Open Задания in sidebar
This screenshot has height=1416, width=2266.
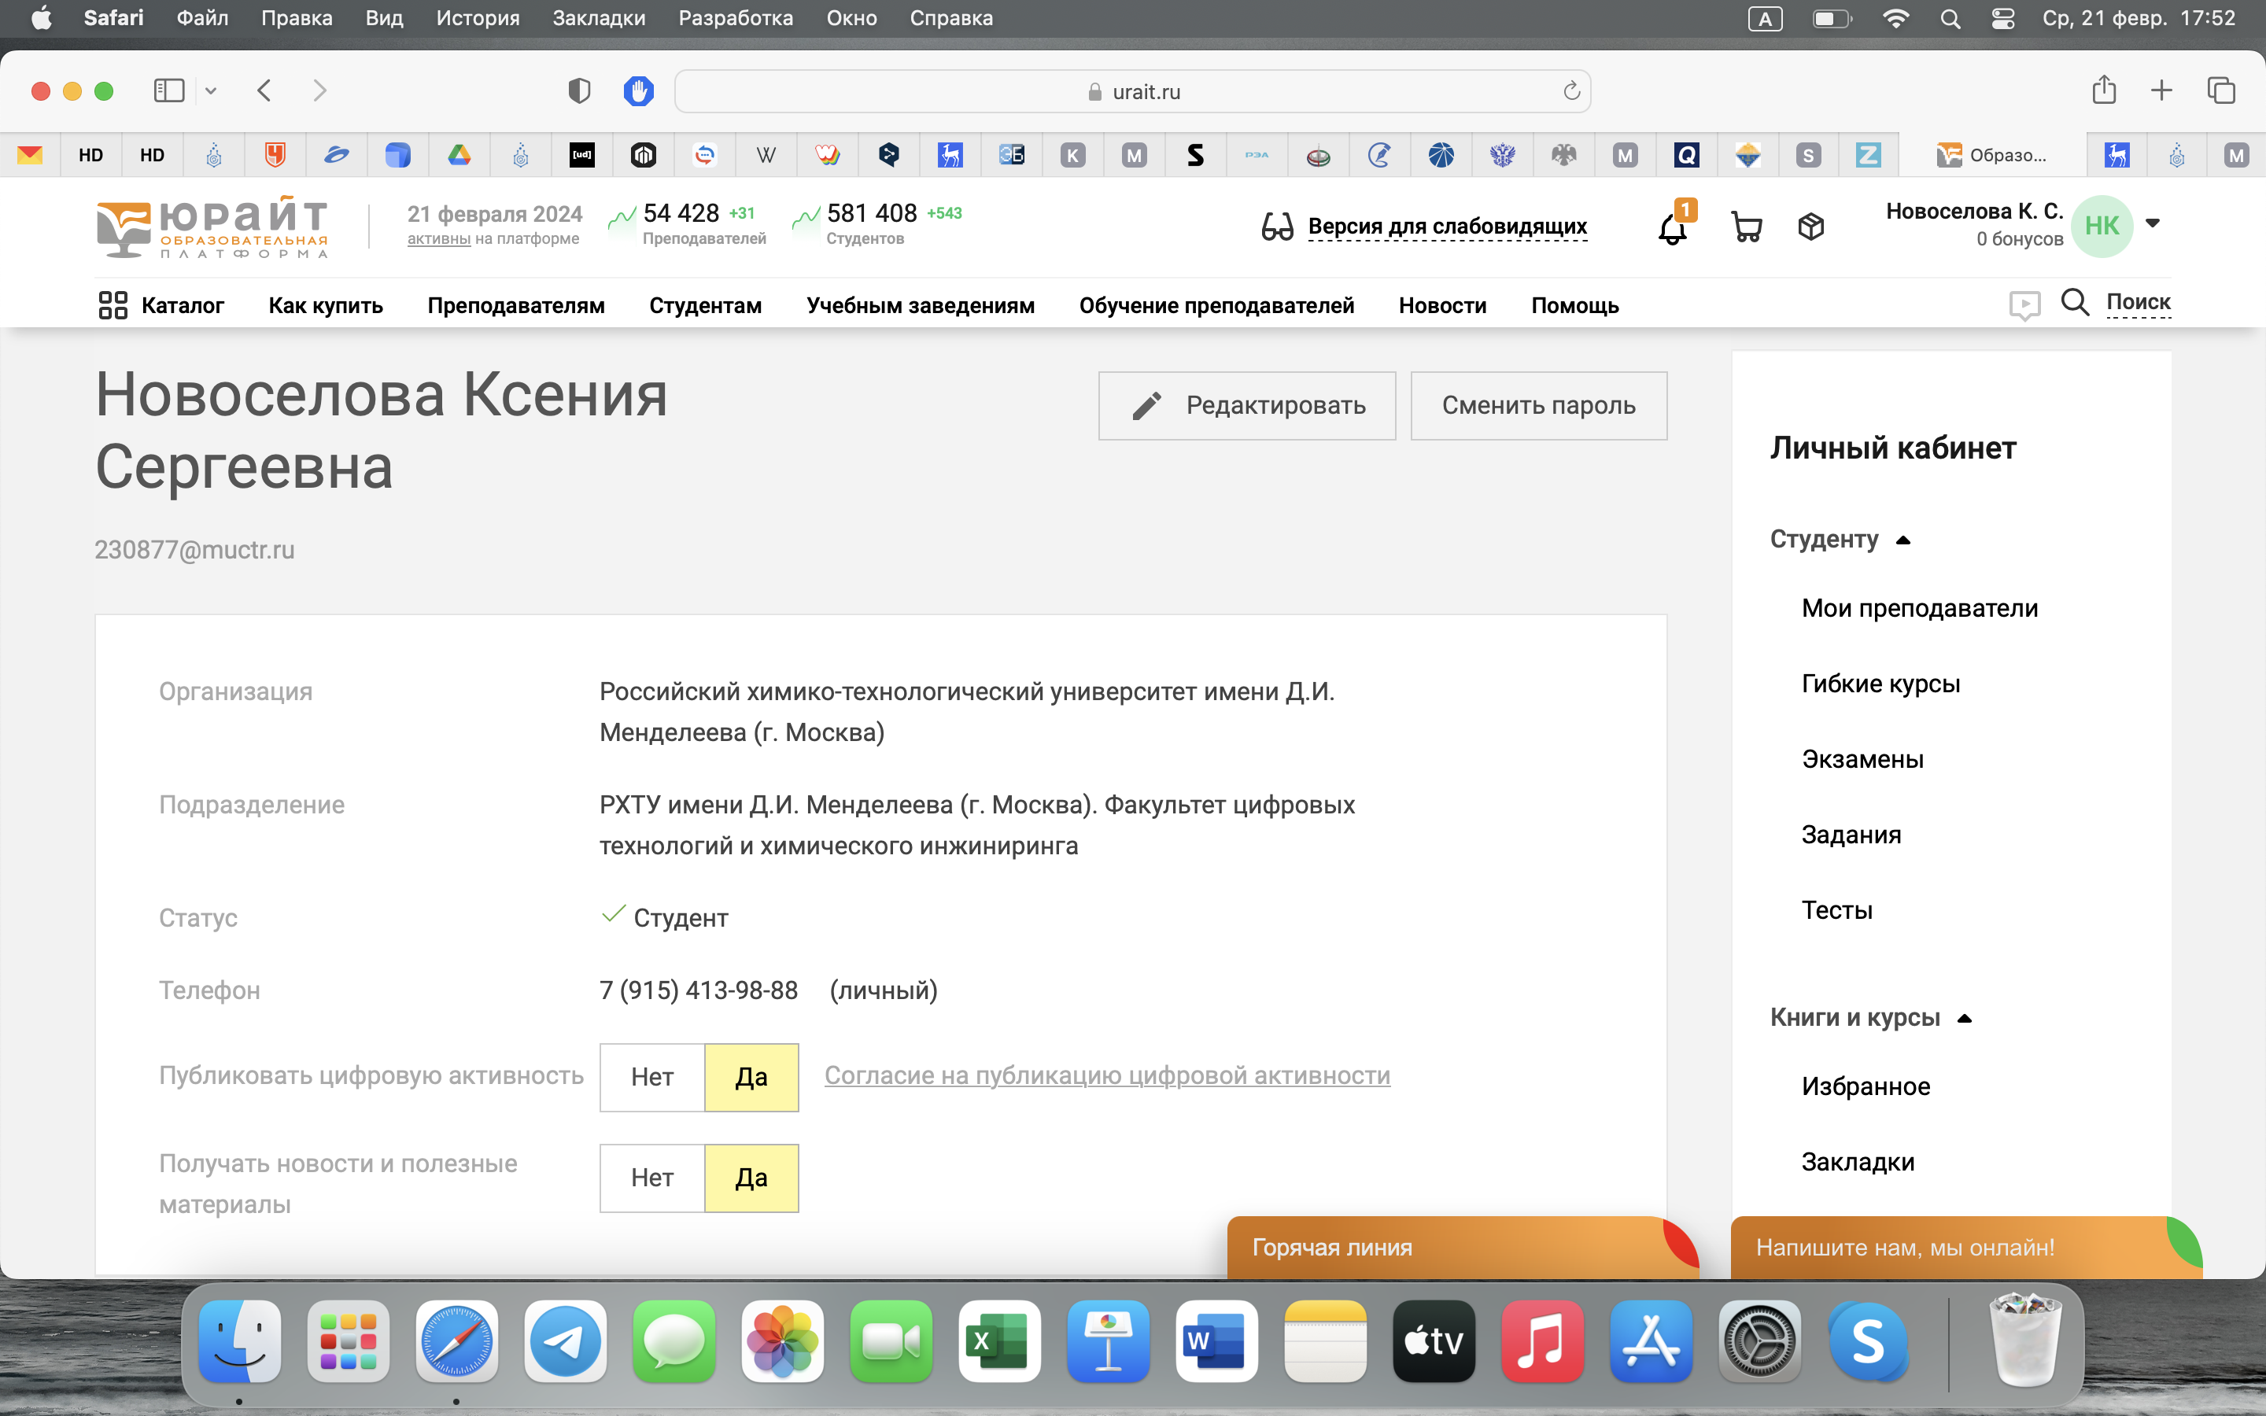tap(1851, 835)
